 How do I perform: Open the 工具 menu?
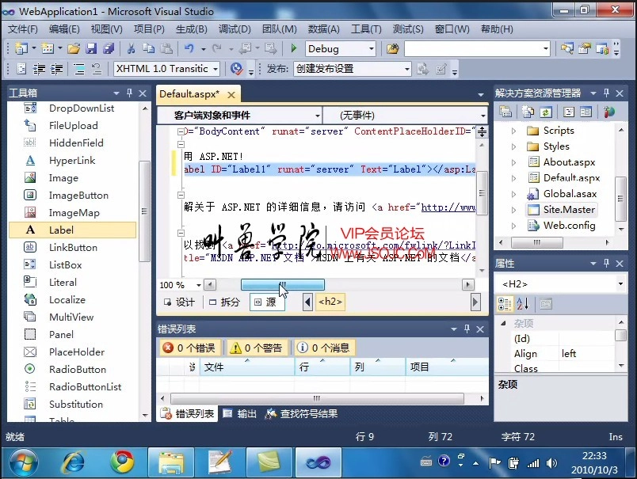[x=365, y=29]
